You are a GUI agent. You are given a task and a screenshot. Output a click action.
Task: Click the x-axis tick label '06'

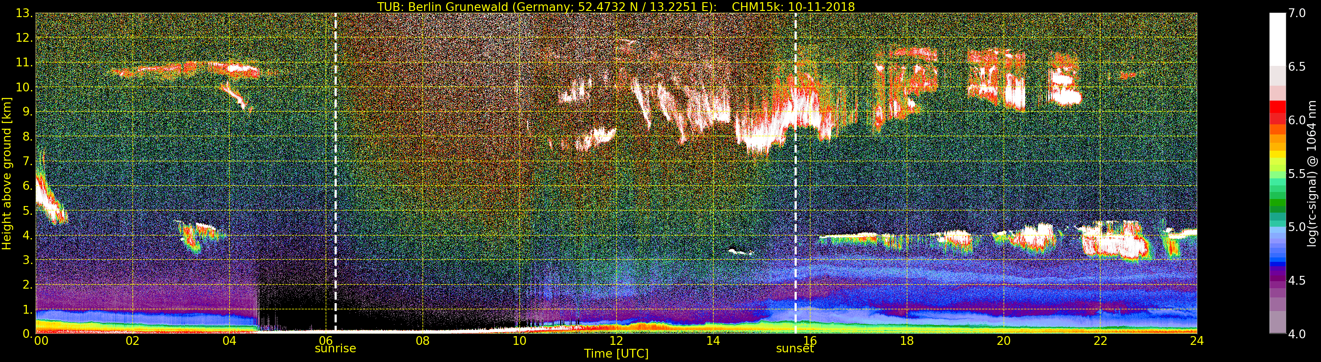326,341
